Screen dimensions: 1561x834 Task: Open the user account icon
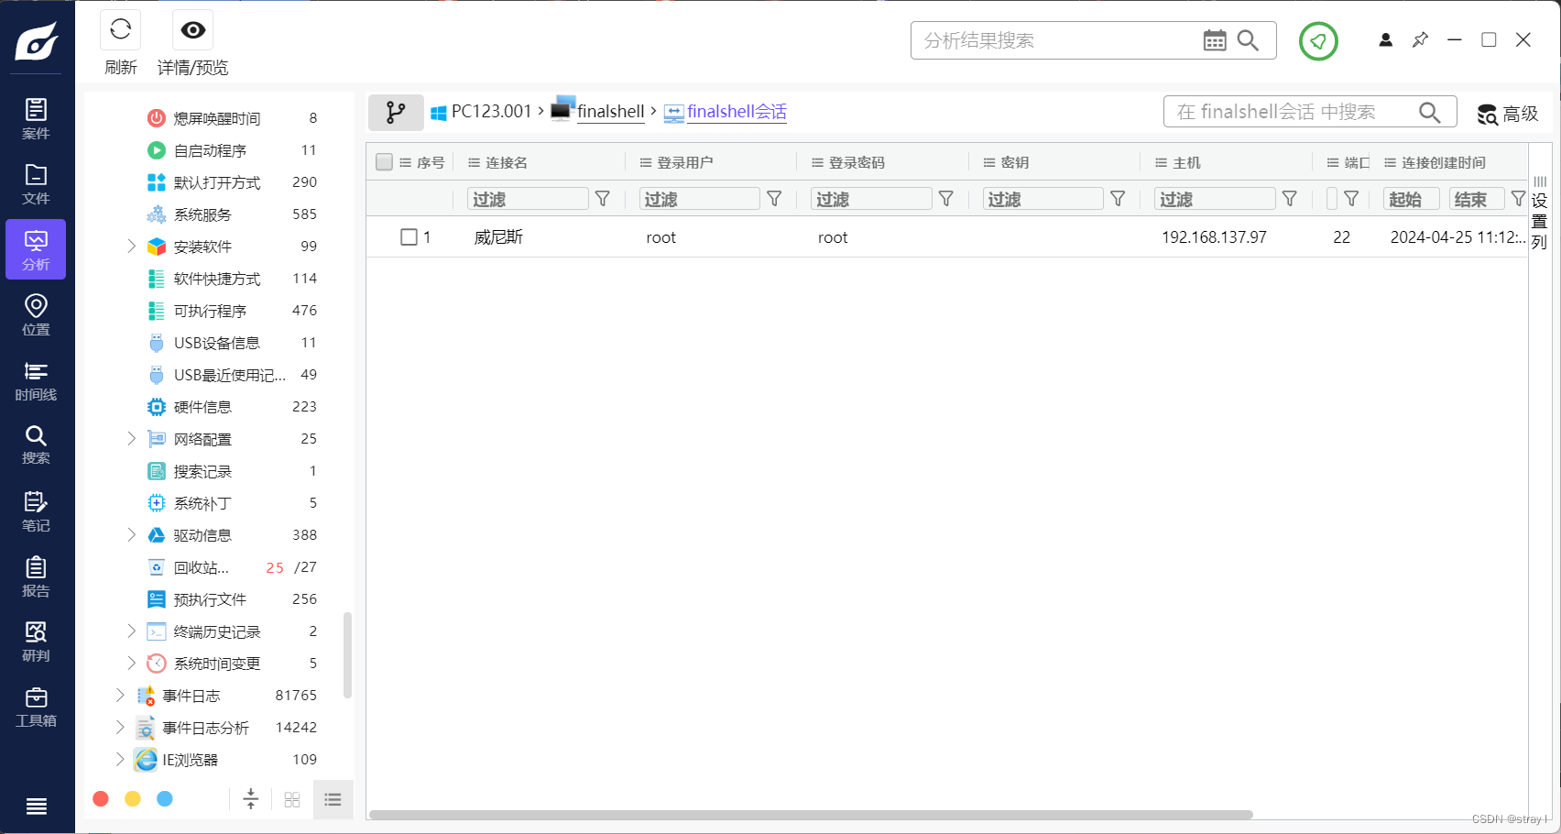[1385, 39]
